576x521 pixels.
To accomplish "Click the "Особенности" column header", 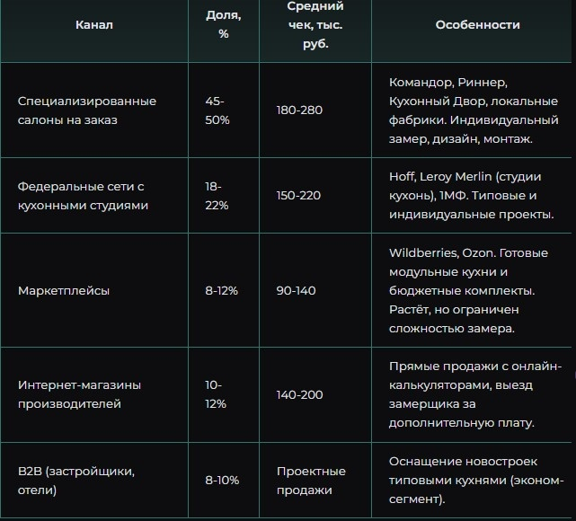I will [477, 25].
